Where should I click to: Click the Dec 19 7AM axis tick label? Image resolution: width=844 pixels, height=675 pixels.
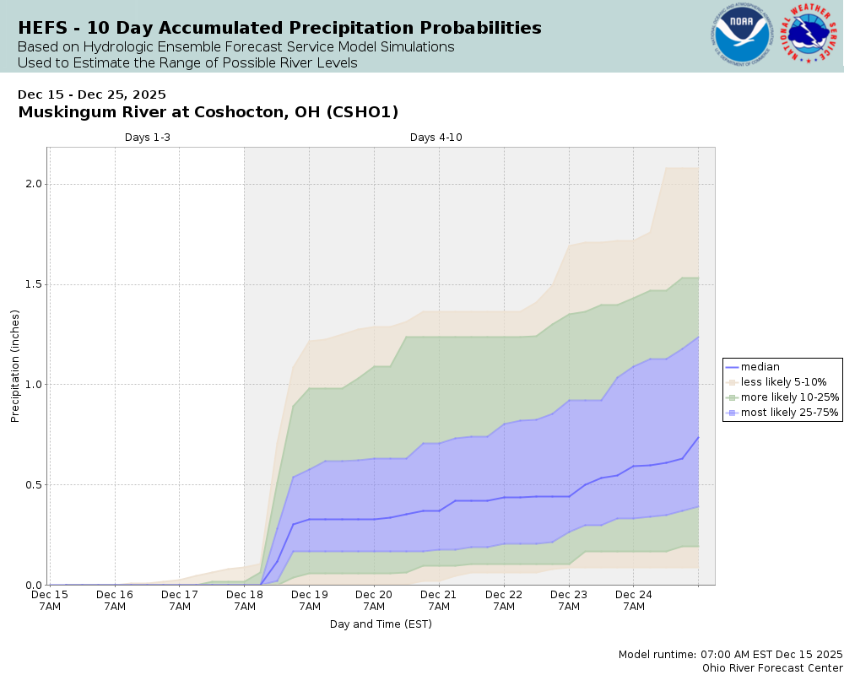click(x=309, y=600)
